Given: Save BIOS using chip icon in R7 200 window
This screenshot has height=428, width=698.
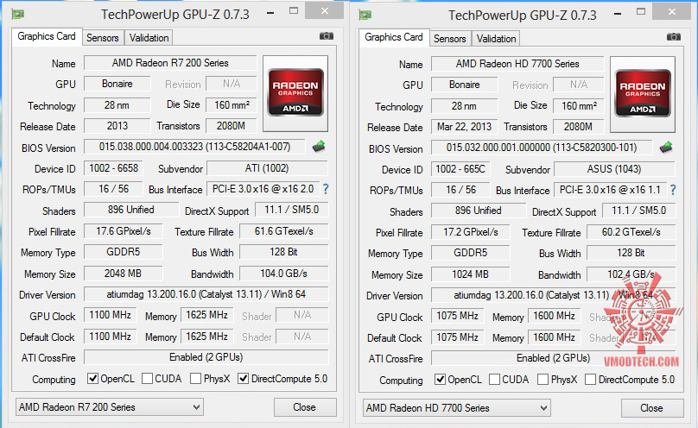Looking at the screenshot, I should pos(319,146).
